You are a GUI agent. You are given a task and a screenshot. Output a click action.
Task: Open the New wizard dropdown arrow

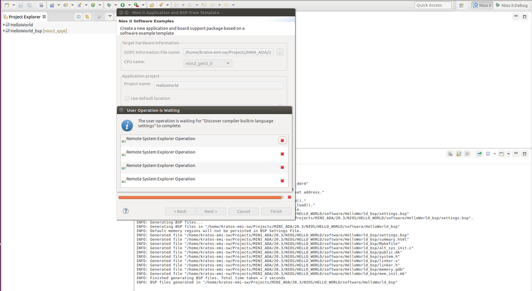pyautogui.click(x=13, y=5)
